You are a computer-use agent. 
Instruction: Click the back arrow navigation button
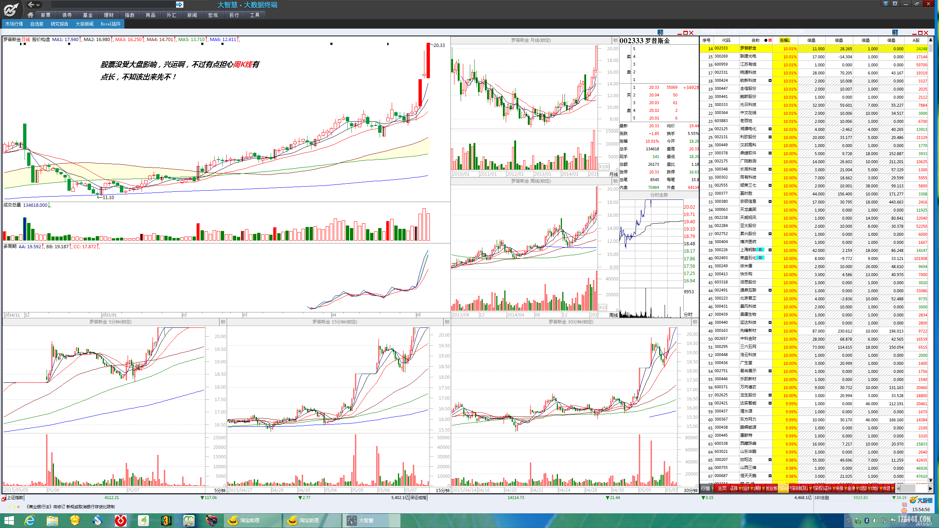pyautogui.click(x=31, y=5)
